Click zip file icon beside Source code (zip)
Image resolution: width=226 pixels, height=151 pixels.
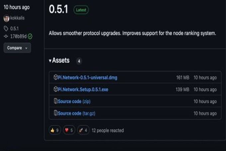56,101
